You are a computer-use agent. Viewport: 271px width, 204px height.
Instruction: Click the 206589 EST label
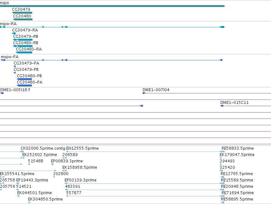70,155
